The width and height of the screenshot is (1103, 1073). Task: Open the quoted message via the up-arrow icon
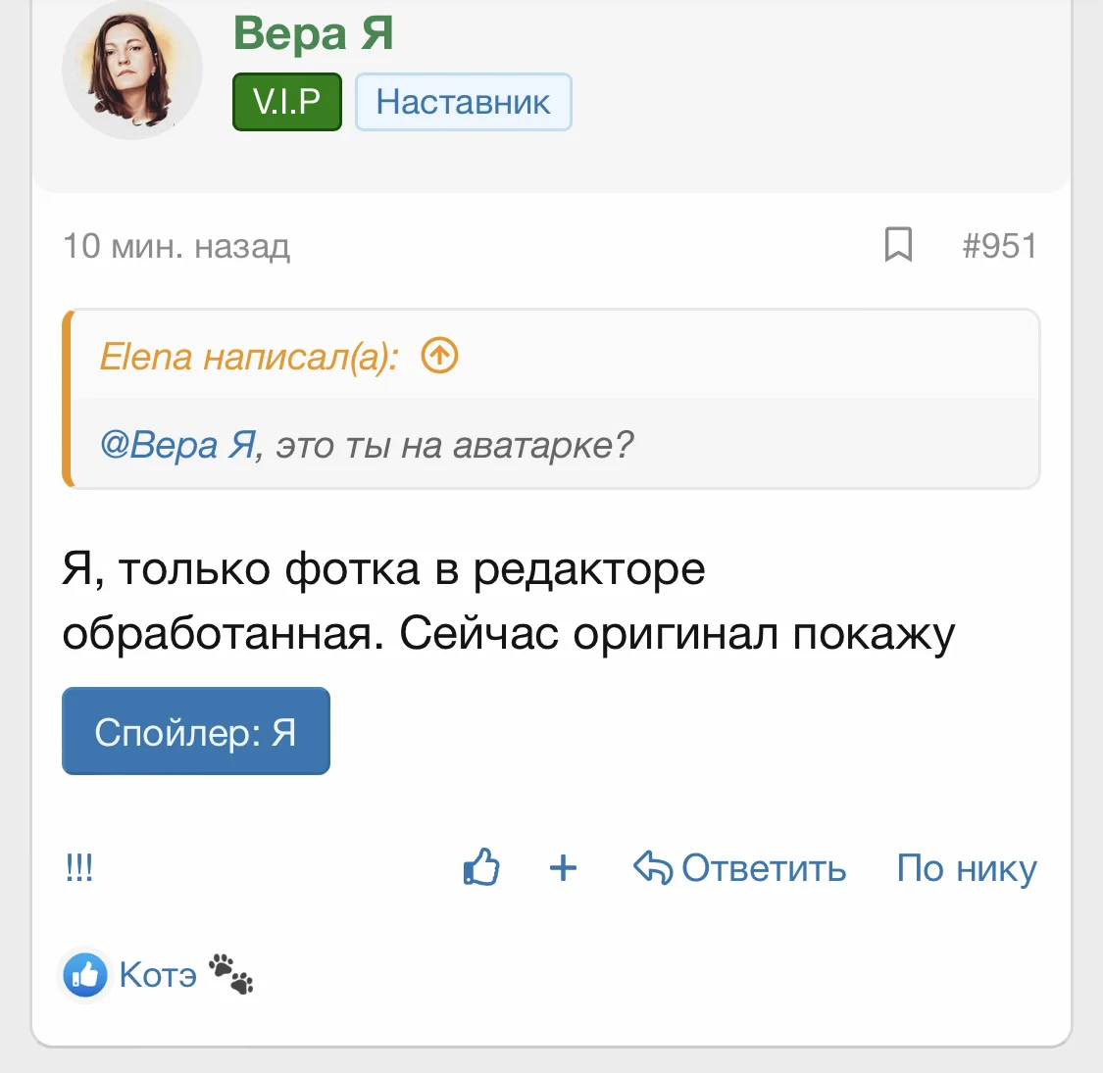(x=439, y=357)
